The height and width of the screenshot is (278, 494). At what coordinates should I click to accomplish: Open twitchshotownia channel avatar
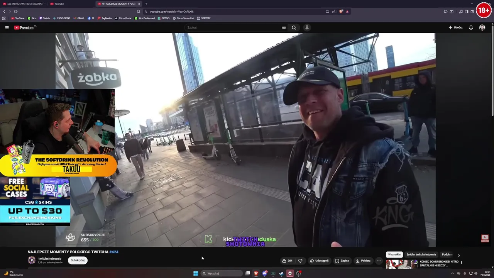coord(32,260)
